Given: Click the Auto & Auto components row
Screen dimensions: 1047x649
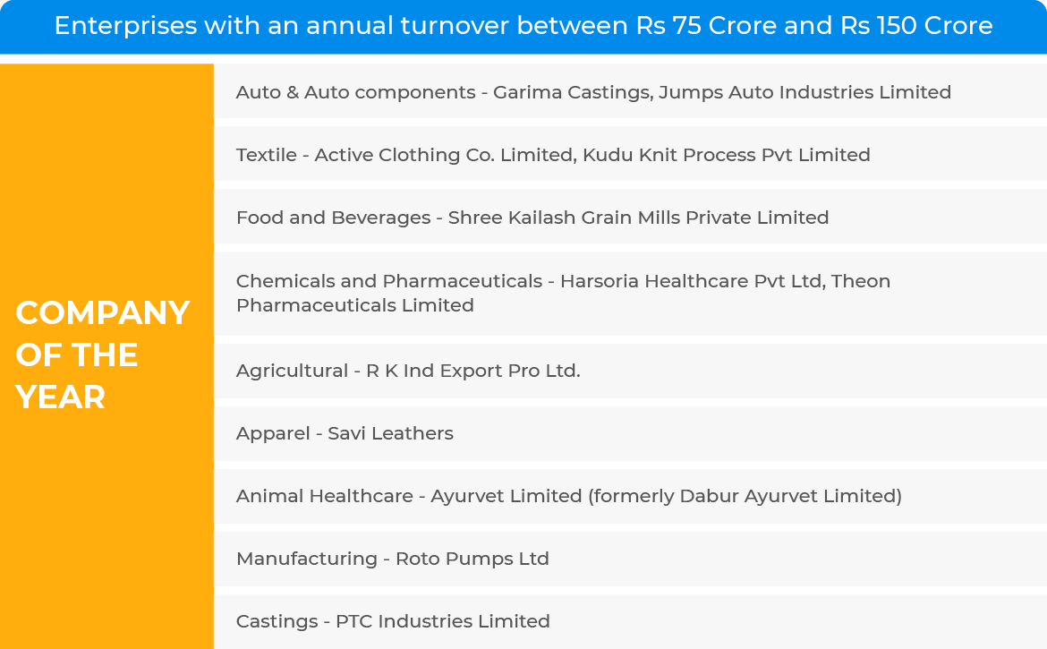Looking at the screenshot, I should point(630,91).
